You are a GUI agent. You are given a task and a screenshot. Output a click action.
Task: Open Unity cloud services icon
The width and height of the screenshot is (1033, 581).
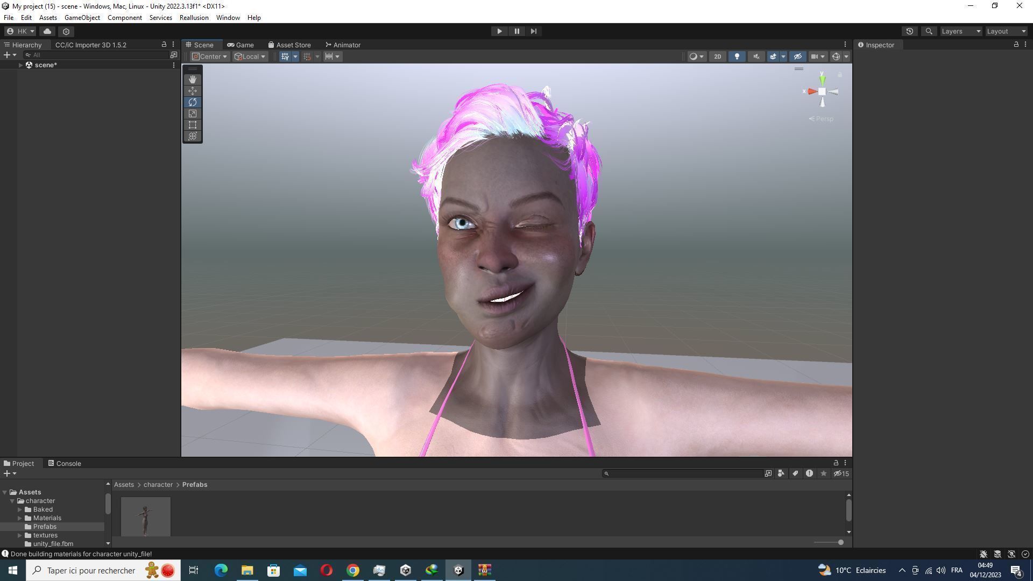click(x=47, y=31)
